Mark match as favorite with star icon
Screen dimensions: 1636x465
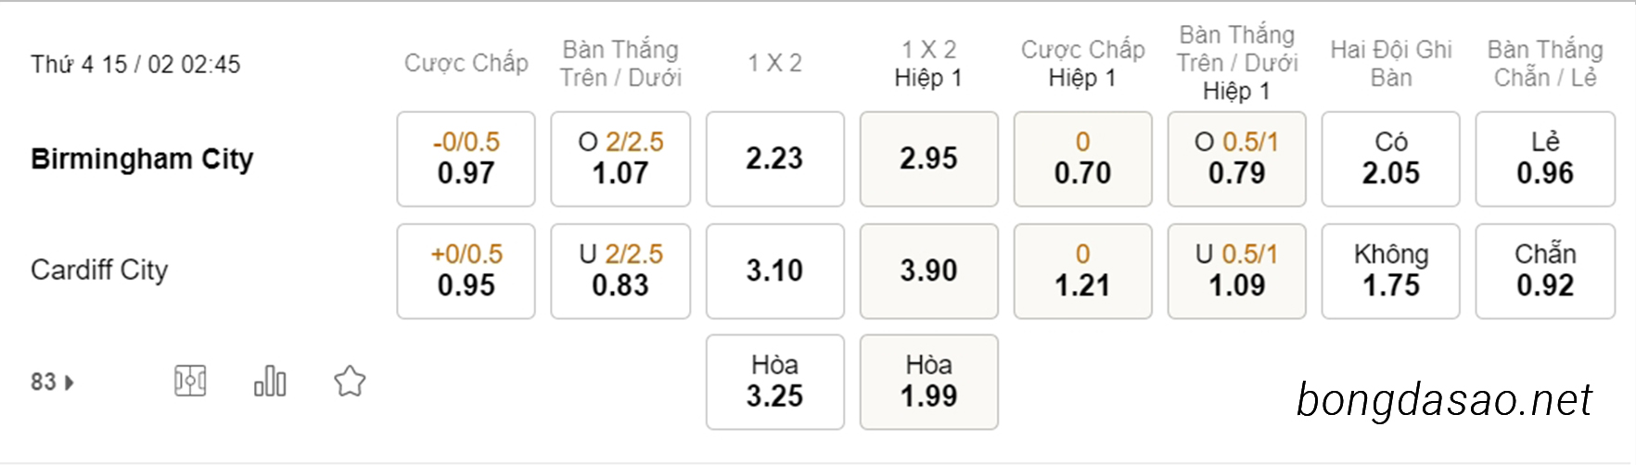point(350,381)
